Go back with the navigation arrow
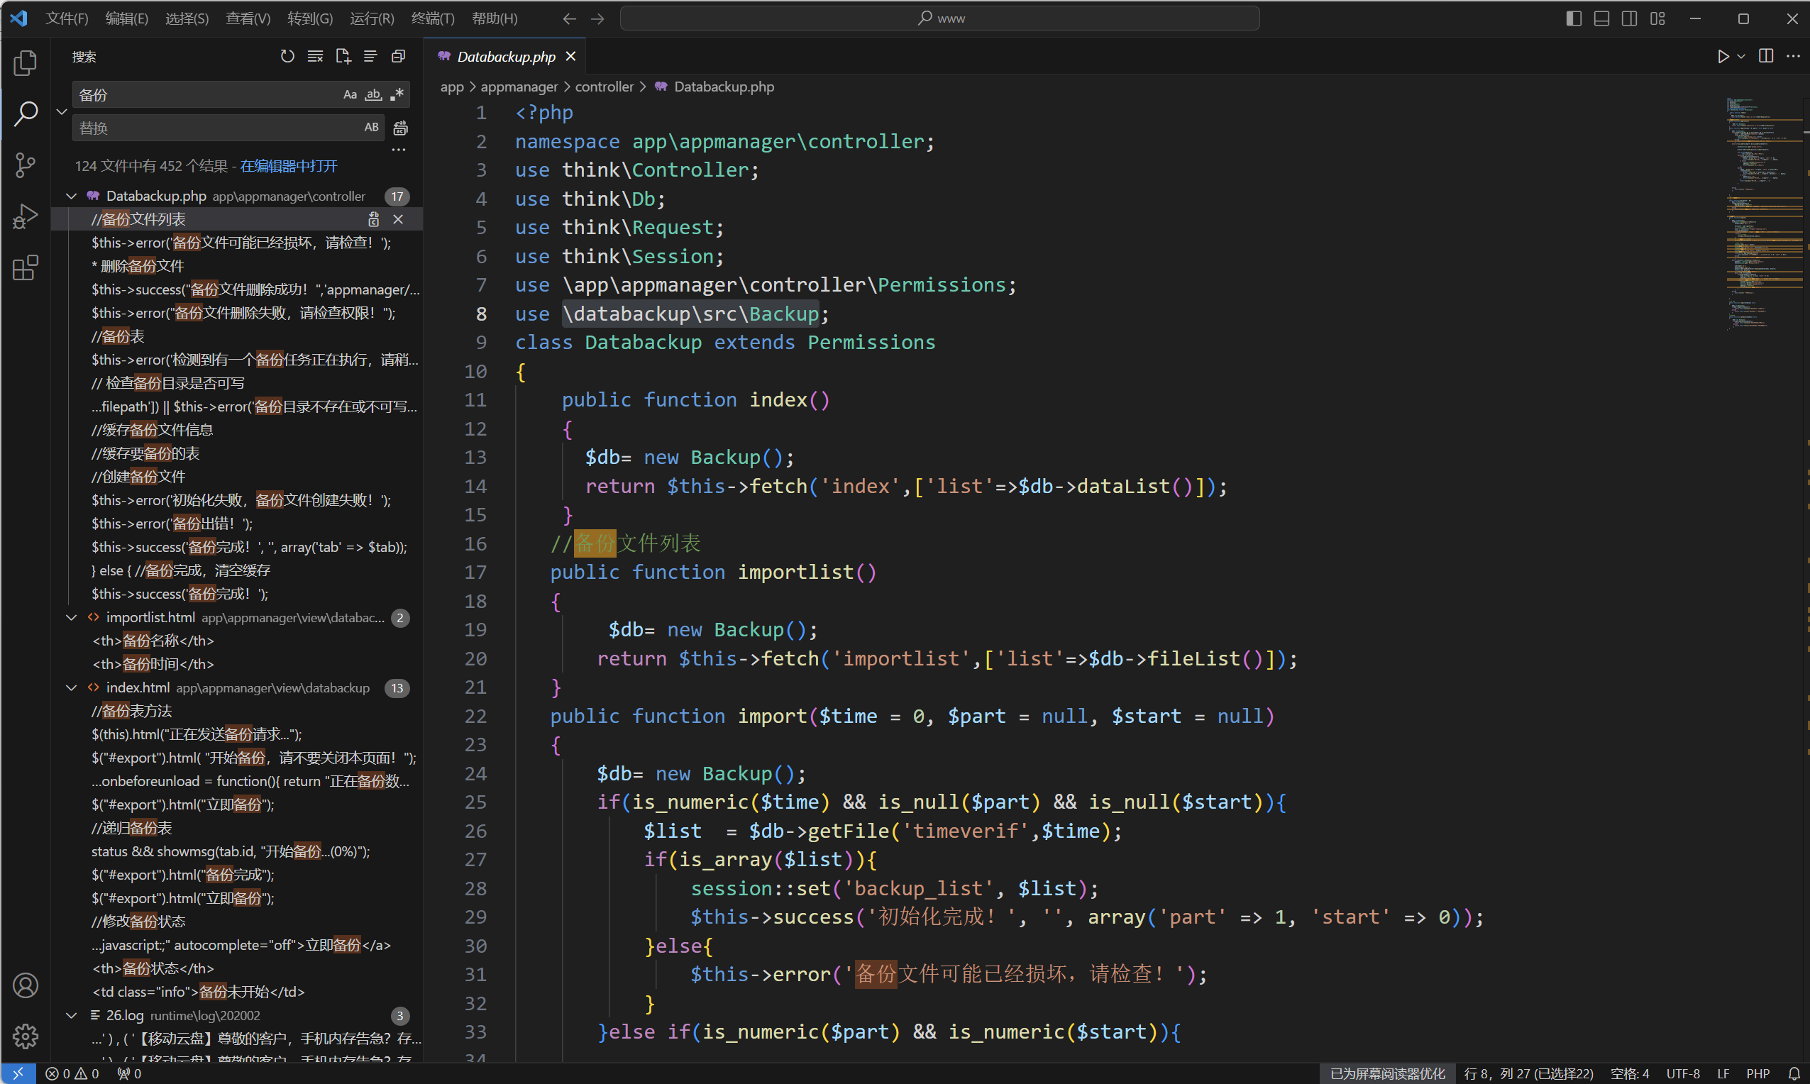 pos(569,18)
